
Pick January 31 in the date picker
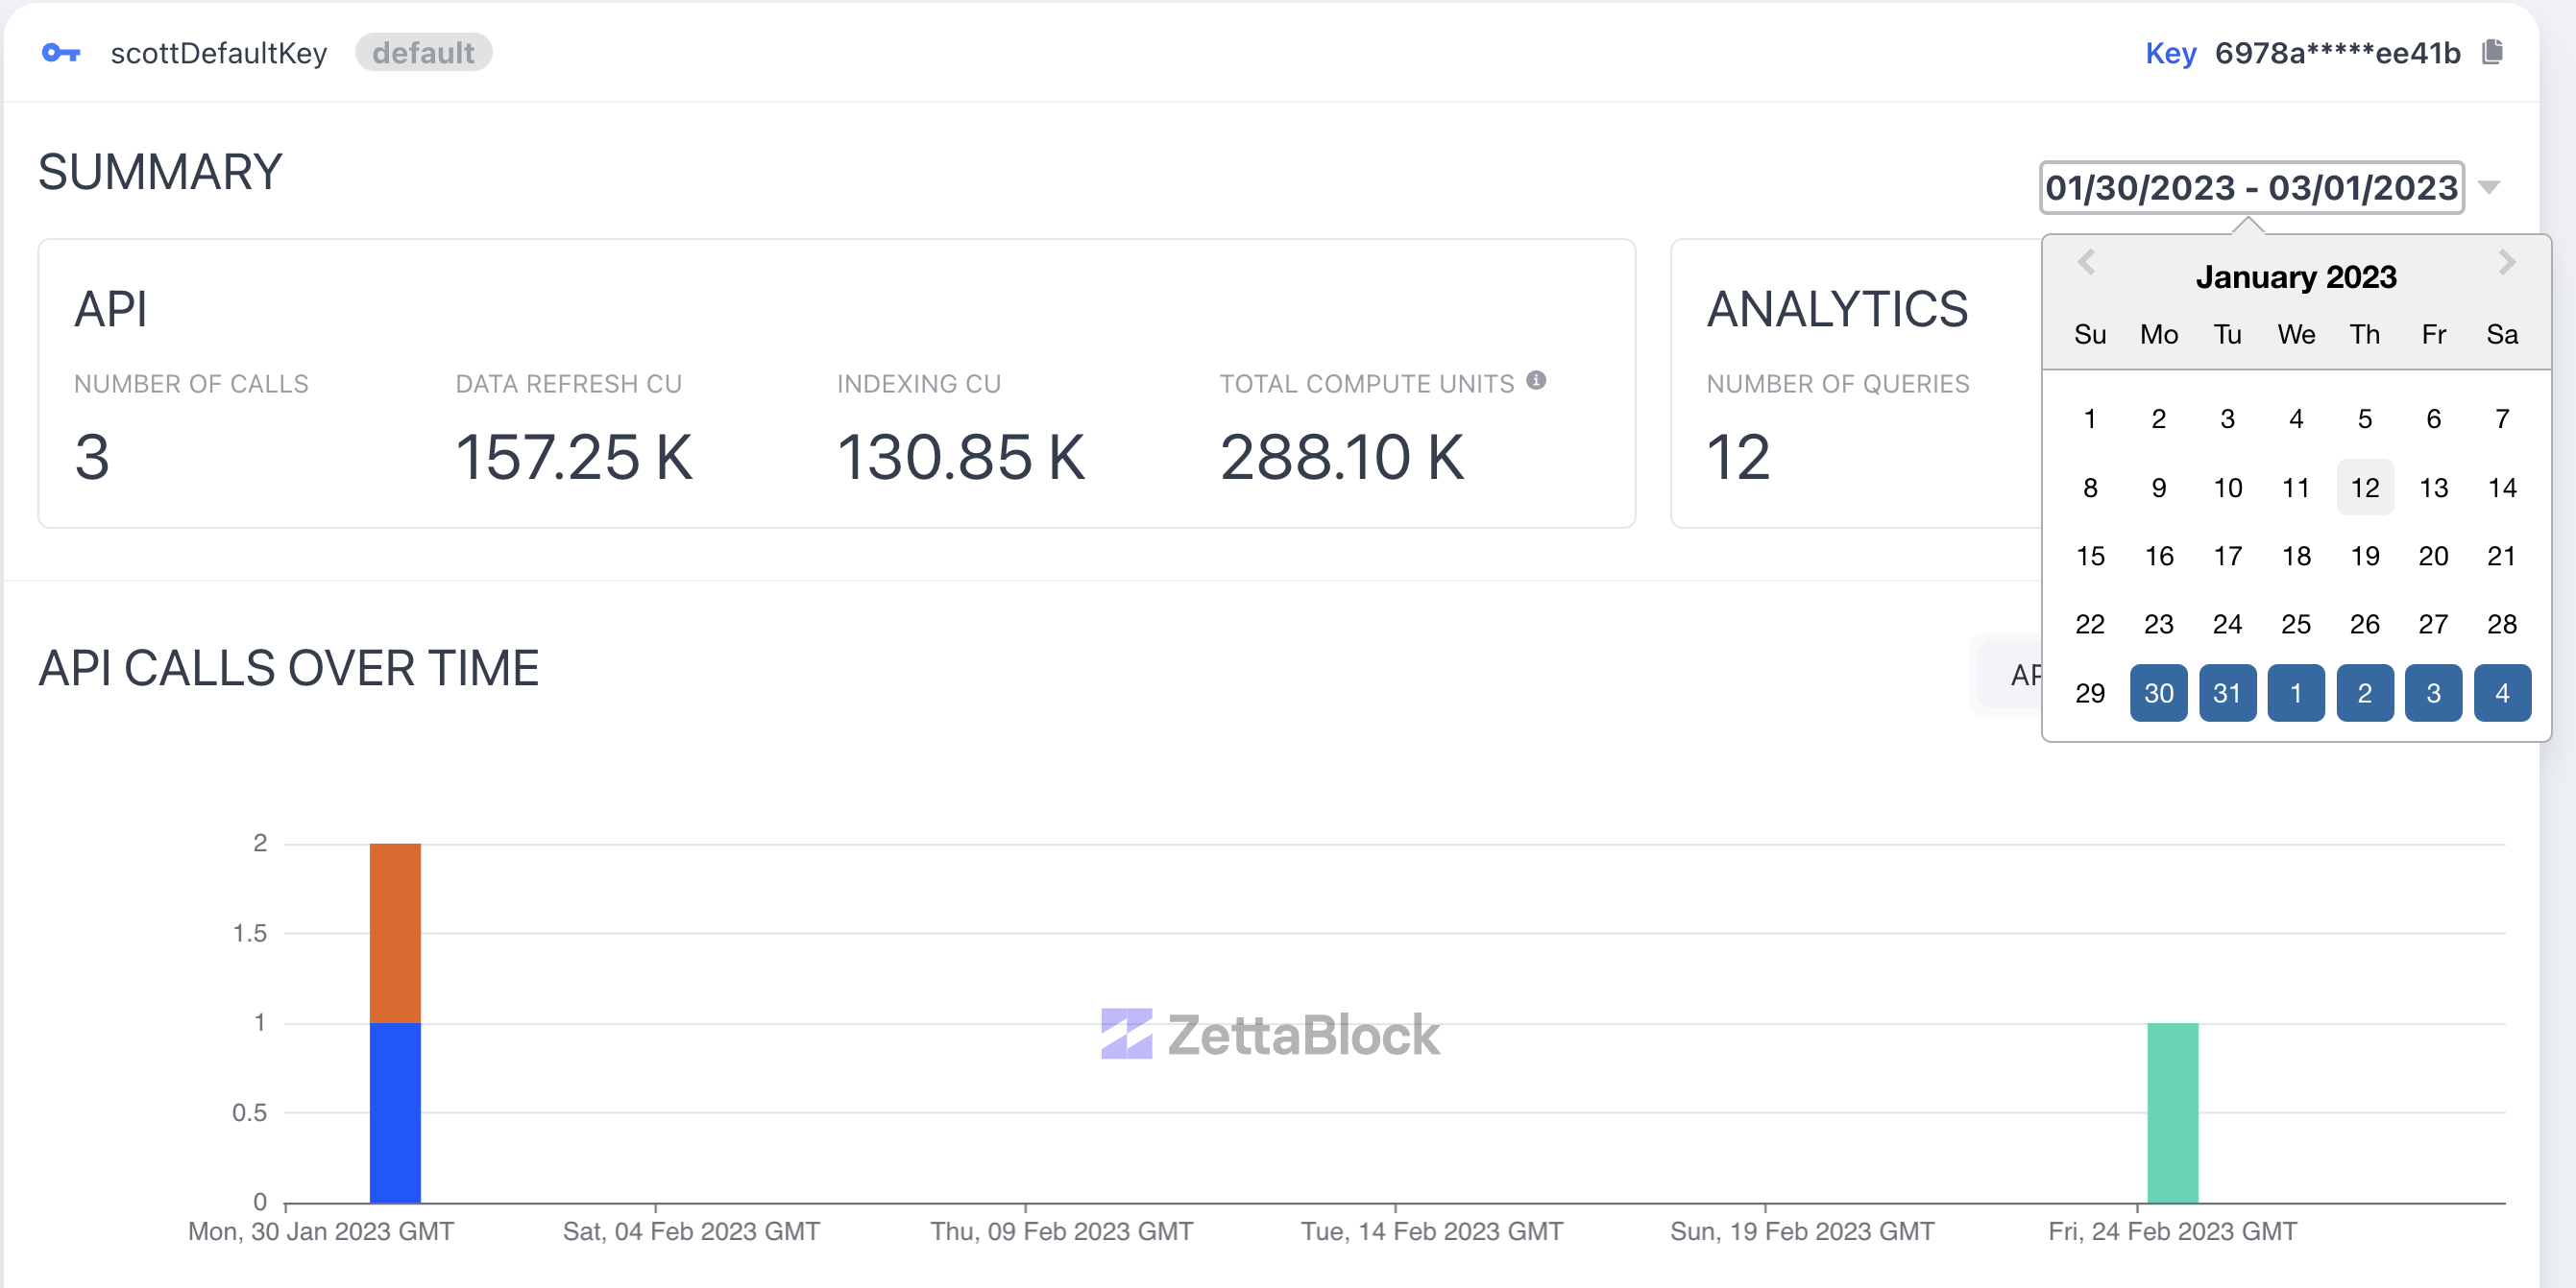pyautogui.click(x=2227, y=692)
